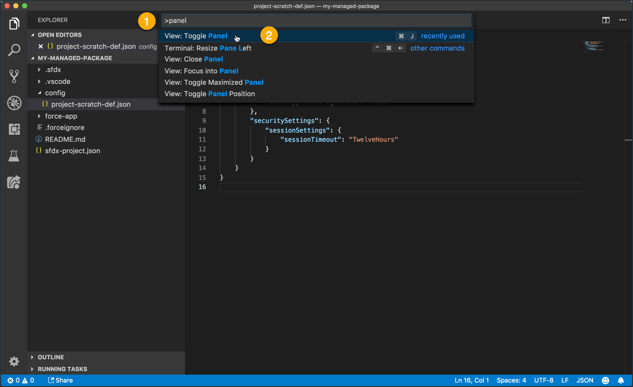The height and width of the screenshot is (387, 633).
Task: Open the Search view icon
Action: coord(14,50)
